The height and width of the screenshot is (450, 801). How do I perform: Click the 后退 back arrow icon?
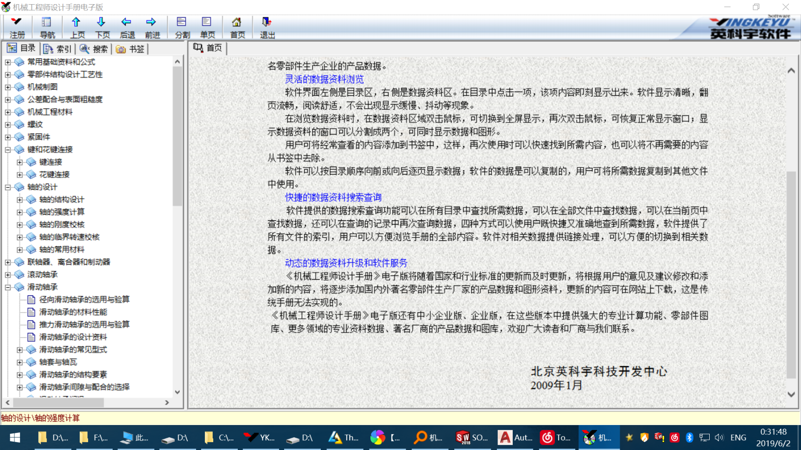point(127,27)
